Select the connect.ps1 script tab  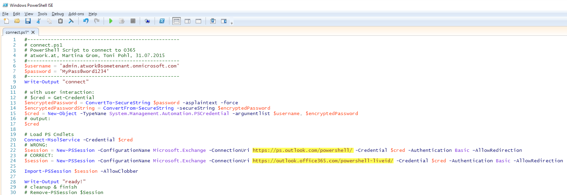(17, 32)
